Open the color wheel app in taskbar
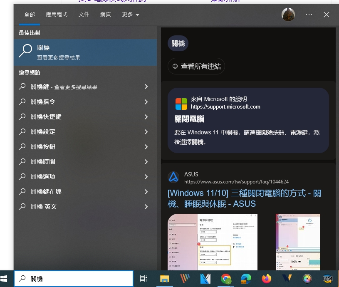 click(307, 279)
